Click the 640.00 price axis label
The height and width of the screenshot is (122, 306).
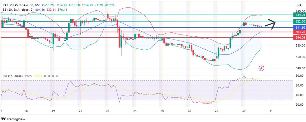click(300, 11)
